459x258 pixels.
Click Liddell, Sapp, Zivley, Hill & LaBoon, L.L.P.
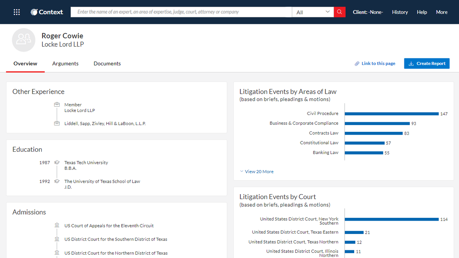tap(105, 123)
